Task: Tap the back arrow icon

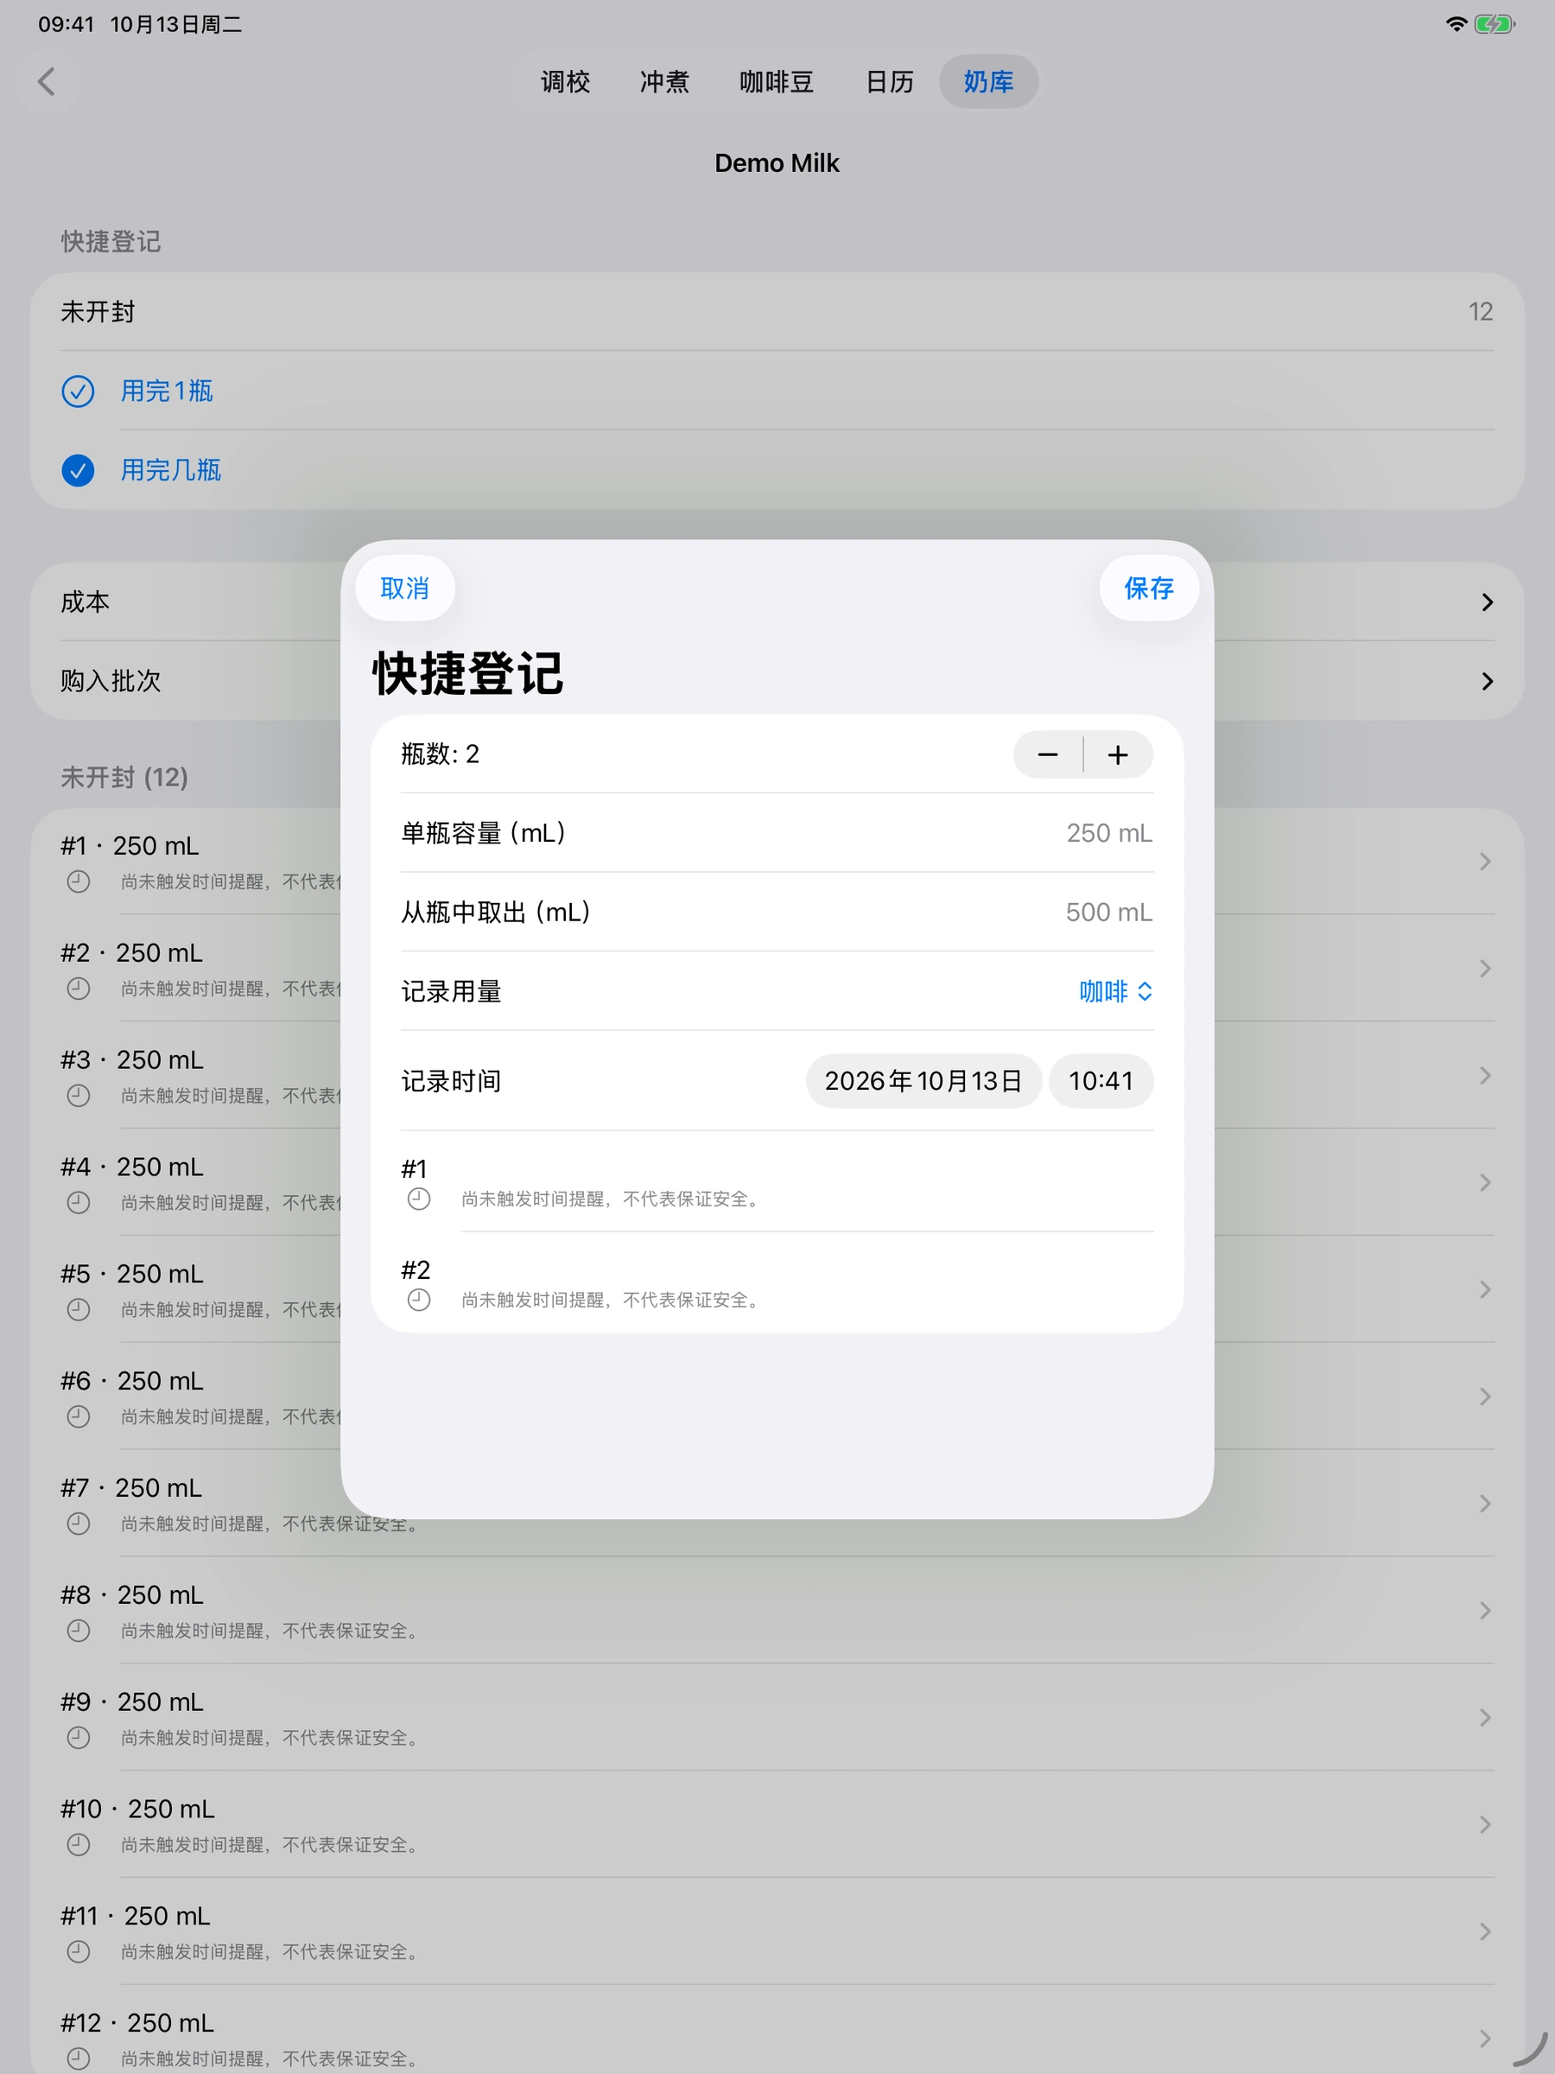Action: pos(47,81)
